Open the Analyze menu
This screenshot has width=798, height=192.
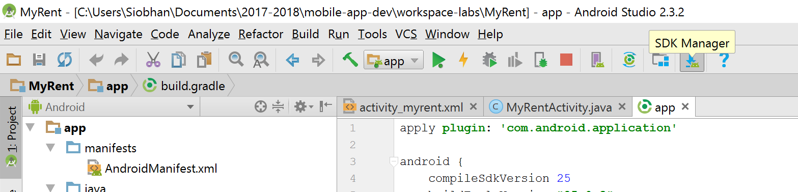[209, 34]
